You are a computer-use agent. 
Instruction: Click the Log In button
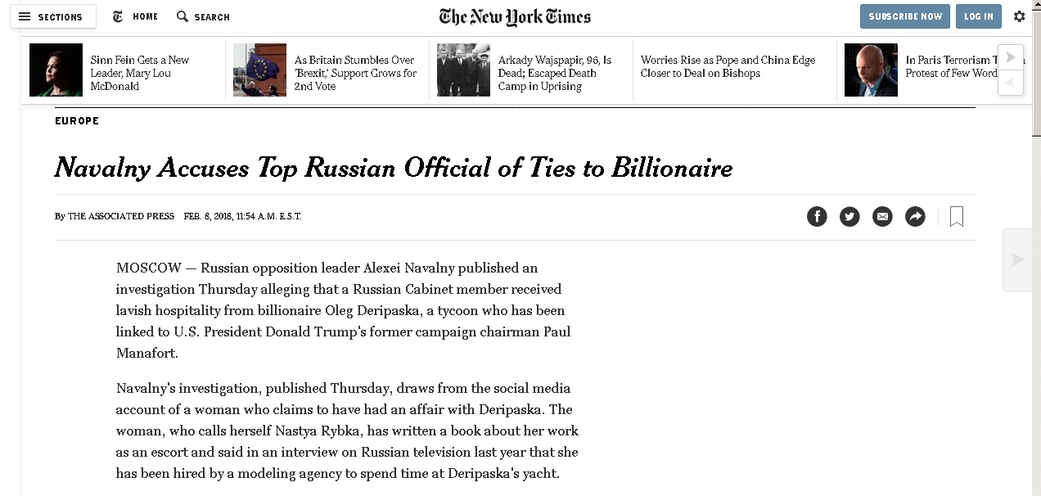tap(979, 16)
